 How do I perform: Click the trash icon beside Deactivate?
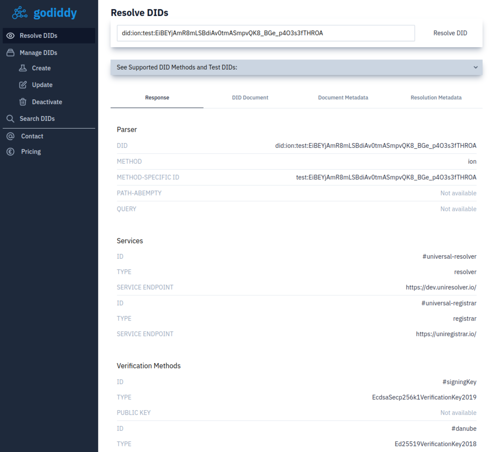[x=23, y=102]
